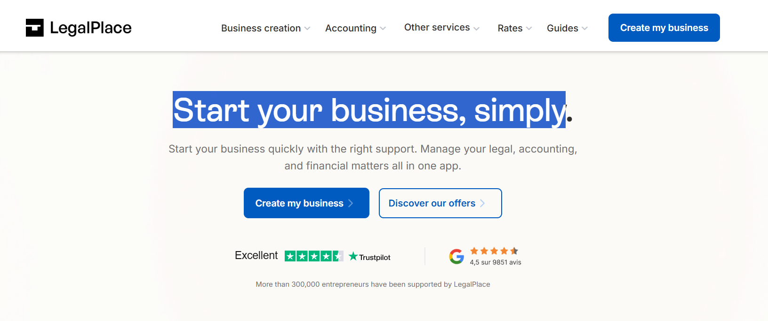This screenshot has height=321, width=768.
Task: Expand the Other services chevron
Action: coord(476,28)
